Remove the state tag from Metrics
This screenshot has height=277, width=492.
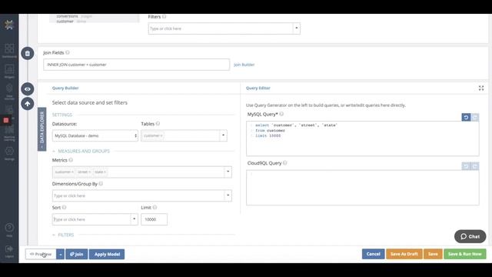(105, 172)
